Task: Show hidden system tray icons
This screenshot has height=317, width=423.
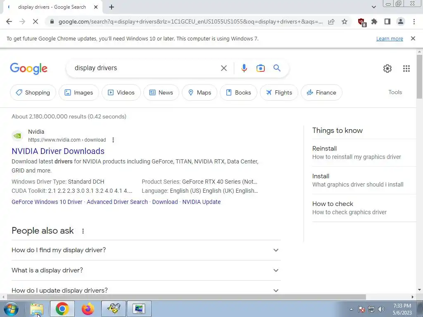Action: (x=351, y=309)
